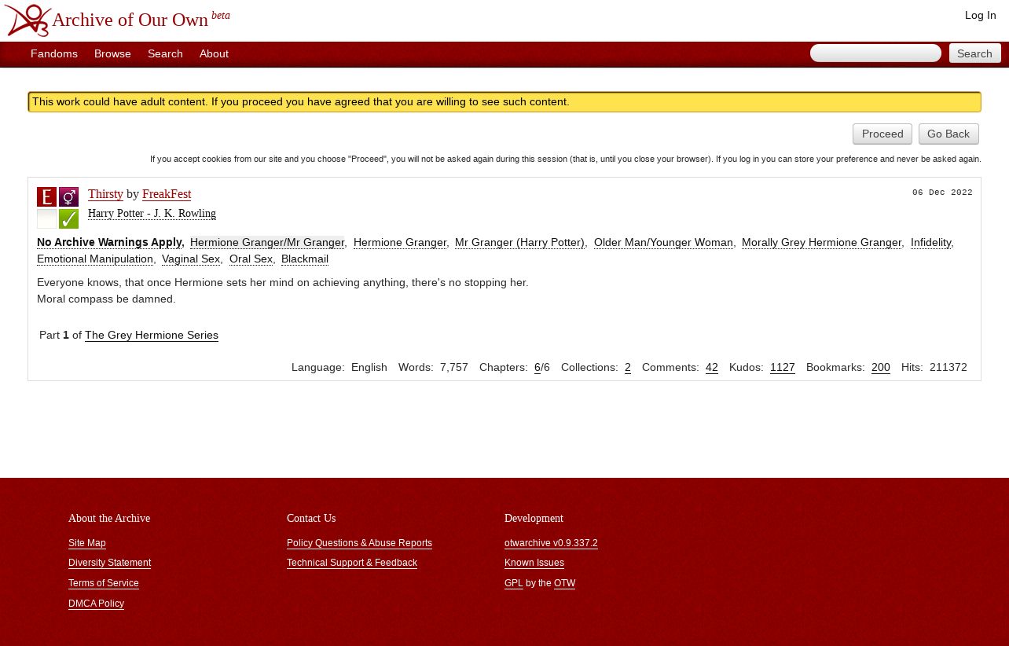
Task: Open the Hermione Granger character tag
Action: tap(400, 242)
